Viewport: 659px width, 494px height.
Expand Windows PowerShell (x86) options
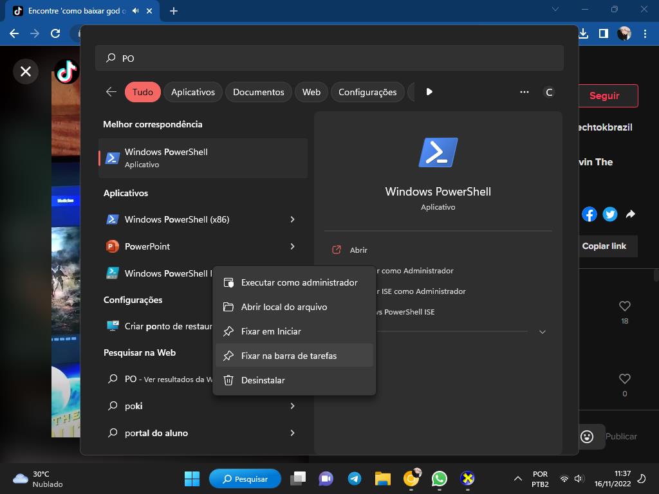pos(292,219)
